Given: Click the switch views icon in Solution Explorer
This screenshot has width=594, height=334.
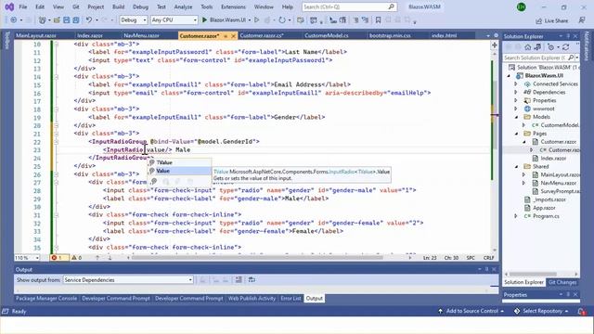Looking at the screenshot, I should tap(537, 47).
